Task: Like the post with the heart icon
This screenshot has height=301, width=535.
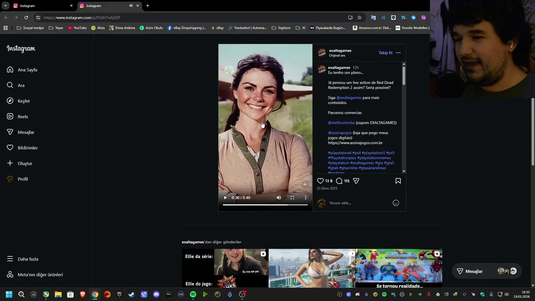Action: pos(320,181)
